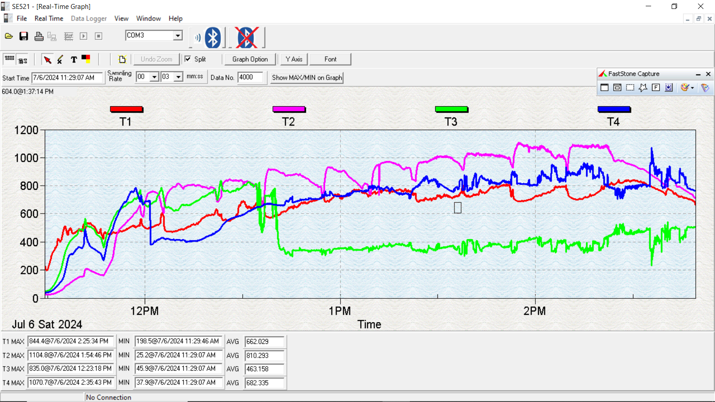Click FastStone freehand star capture icon
715x402 pixels.
643,88
